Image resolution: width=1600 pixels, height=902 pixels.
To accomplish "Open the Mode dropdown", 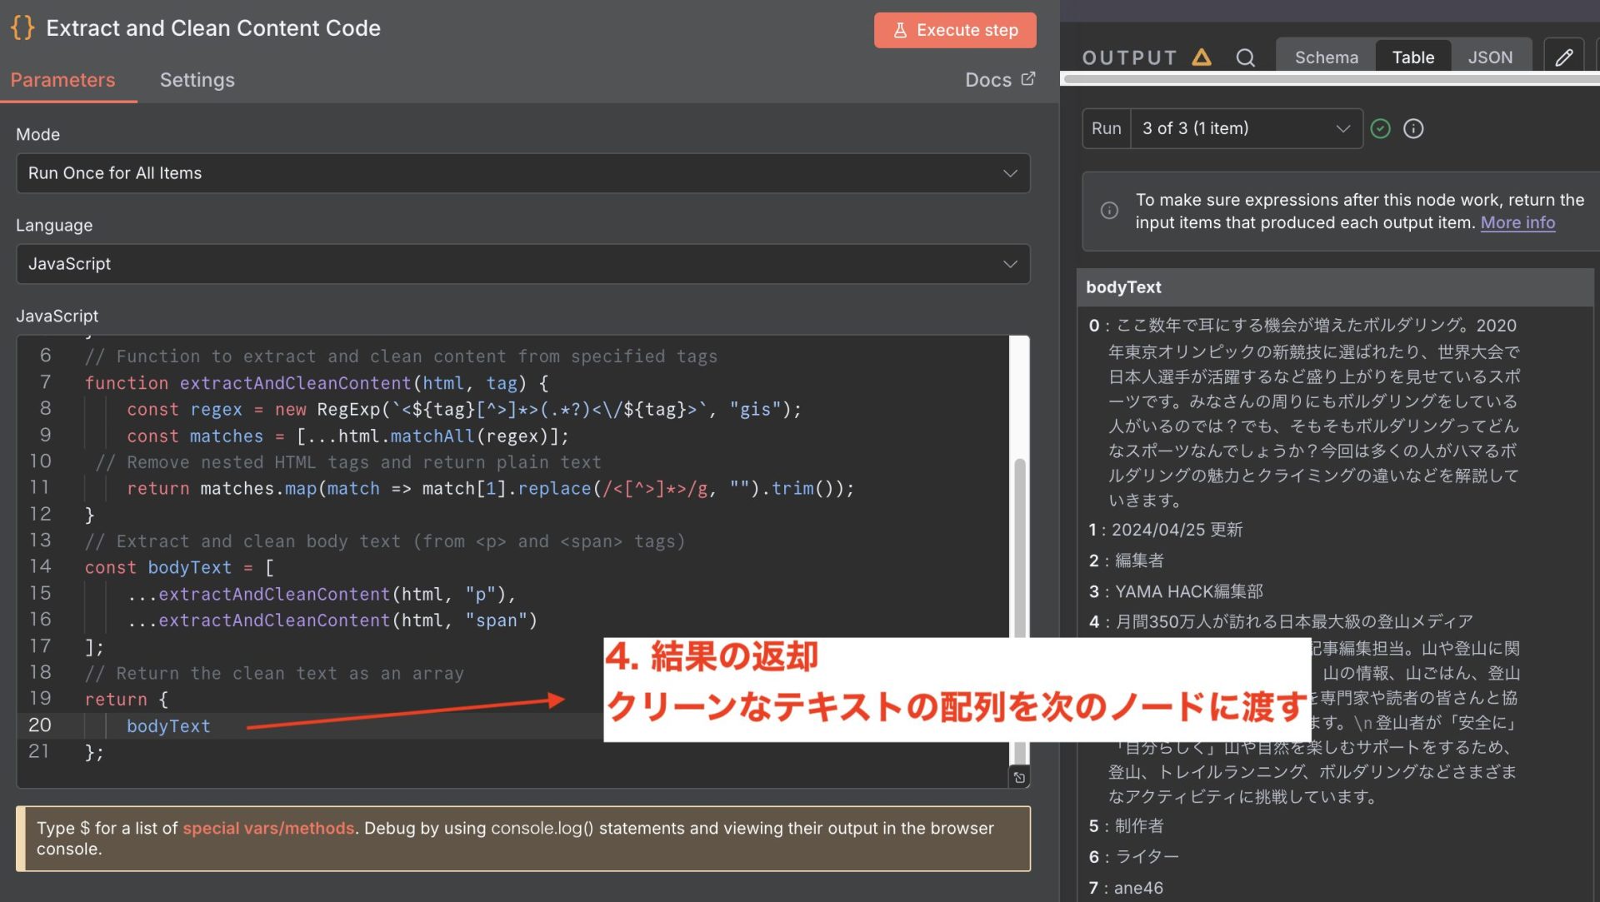I will point(522,173).
